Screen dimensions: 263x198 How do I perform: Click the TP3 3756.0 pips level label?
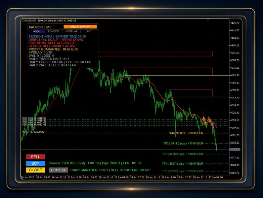[183, 154]
